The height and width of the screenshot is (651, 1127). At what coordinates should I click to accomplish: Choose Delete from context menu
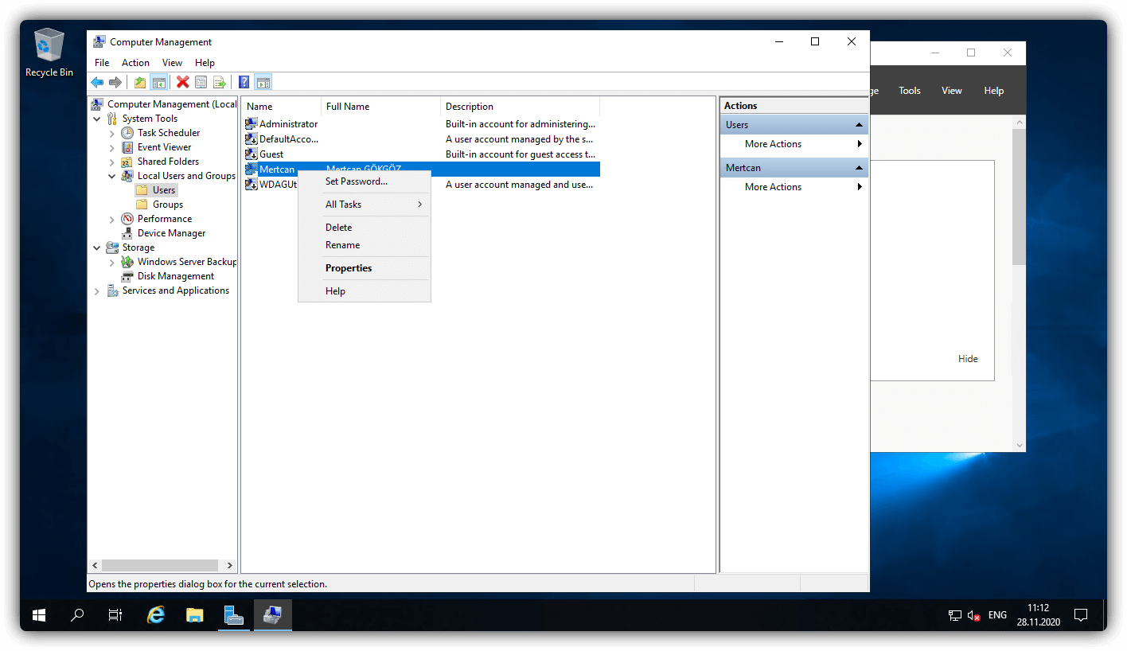coord(365,228)
